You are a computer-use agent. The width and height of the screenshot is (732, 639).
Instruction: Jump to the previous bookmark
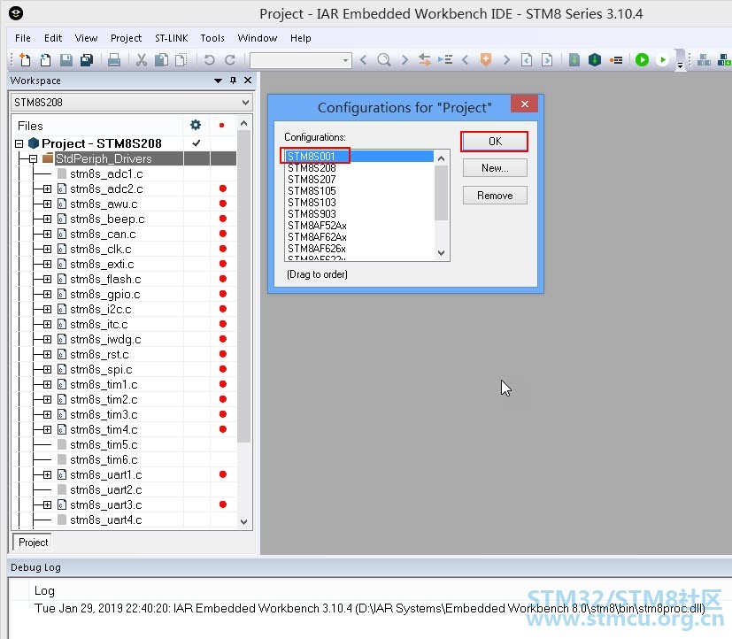click(465, 60)
